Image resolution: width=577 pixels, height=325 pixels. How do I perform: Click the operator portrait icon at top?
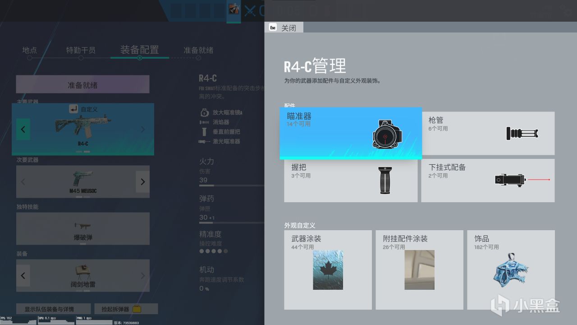[x=234, y=8]
